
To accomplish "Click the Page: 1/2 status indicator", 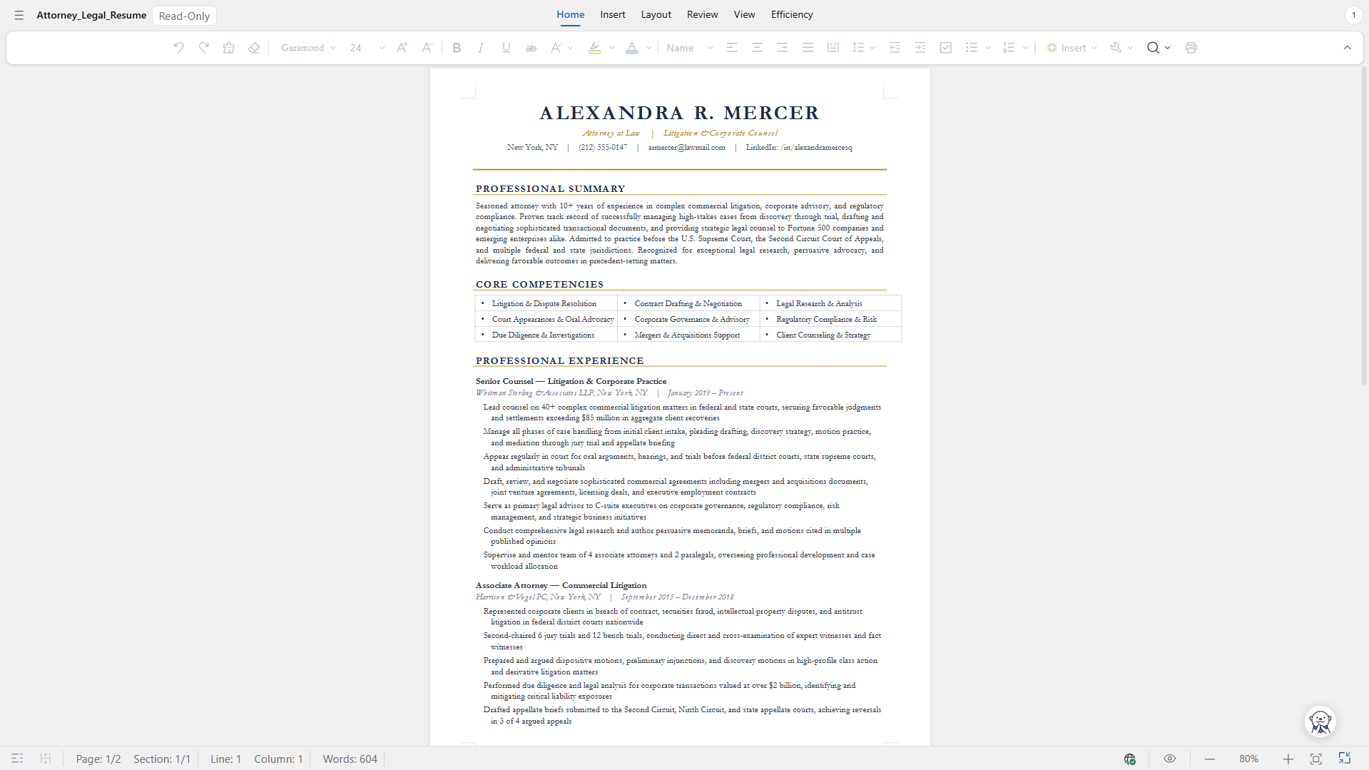I will [98, 759].
